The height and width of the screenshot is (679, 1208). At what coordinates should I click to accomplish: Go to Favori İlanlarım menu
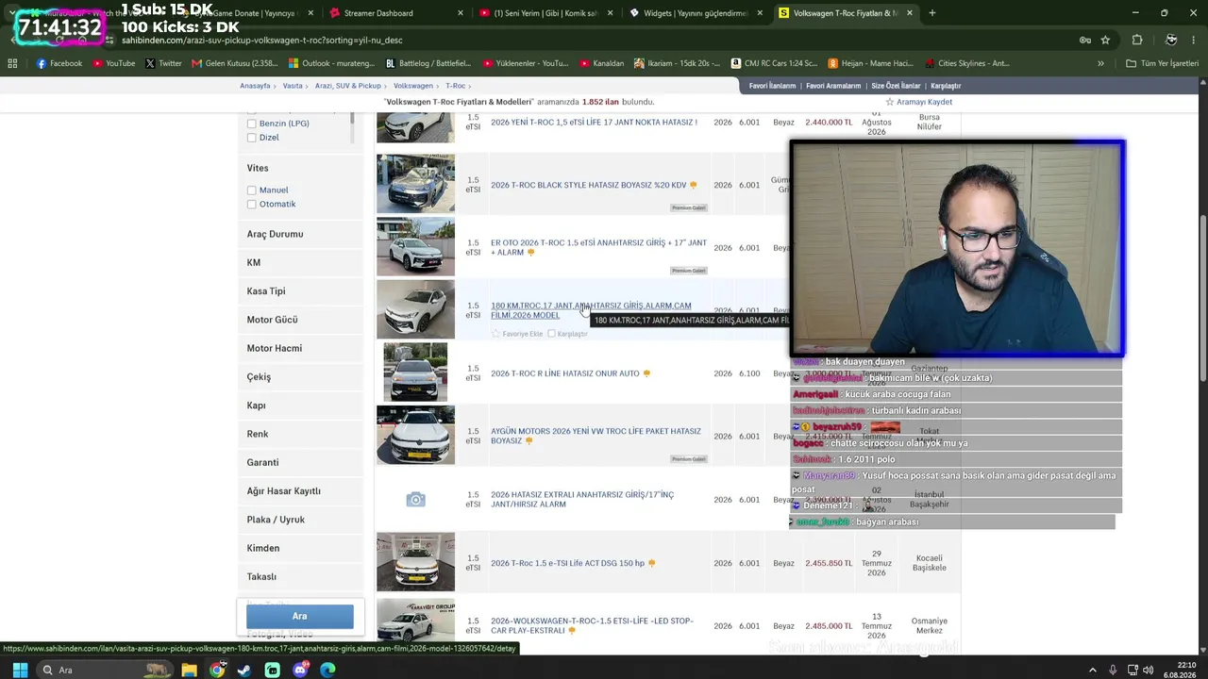772,86
